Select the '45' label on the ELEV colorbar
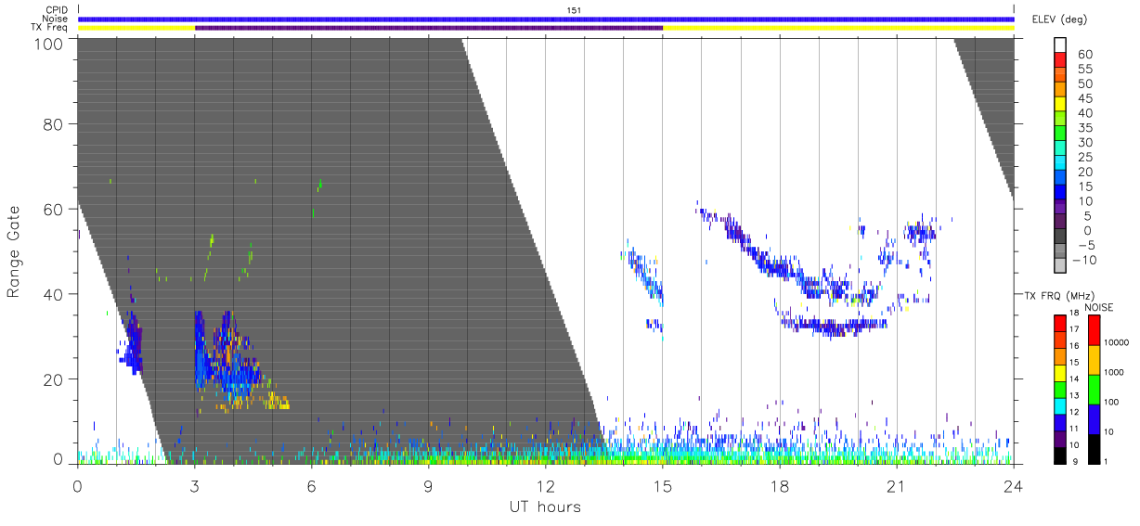Viewport: 1140px width, 526px height. [x=1084, y=99]
